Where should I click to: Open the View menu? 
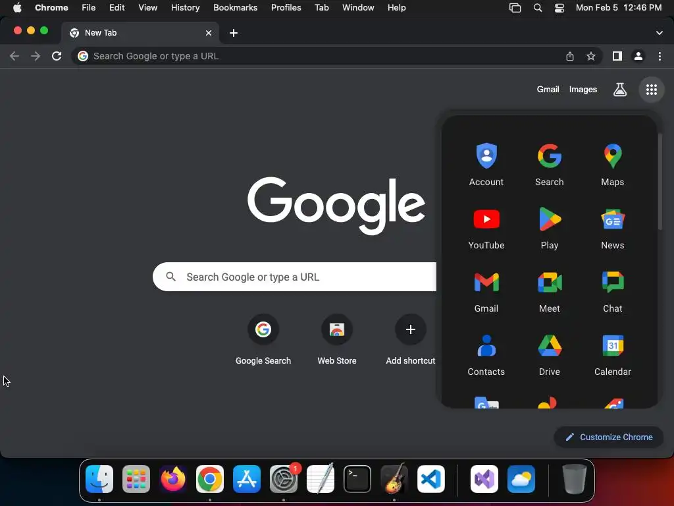coord(147,8)
